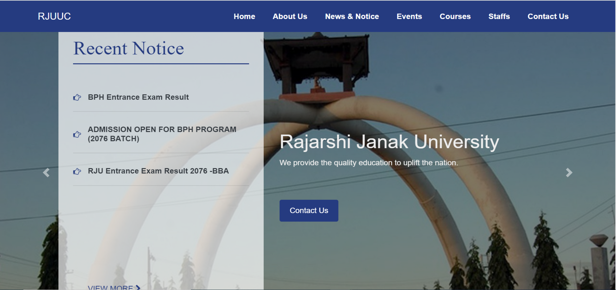Open the Home menu item
616x290 pixels.
click(244, 16)
